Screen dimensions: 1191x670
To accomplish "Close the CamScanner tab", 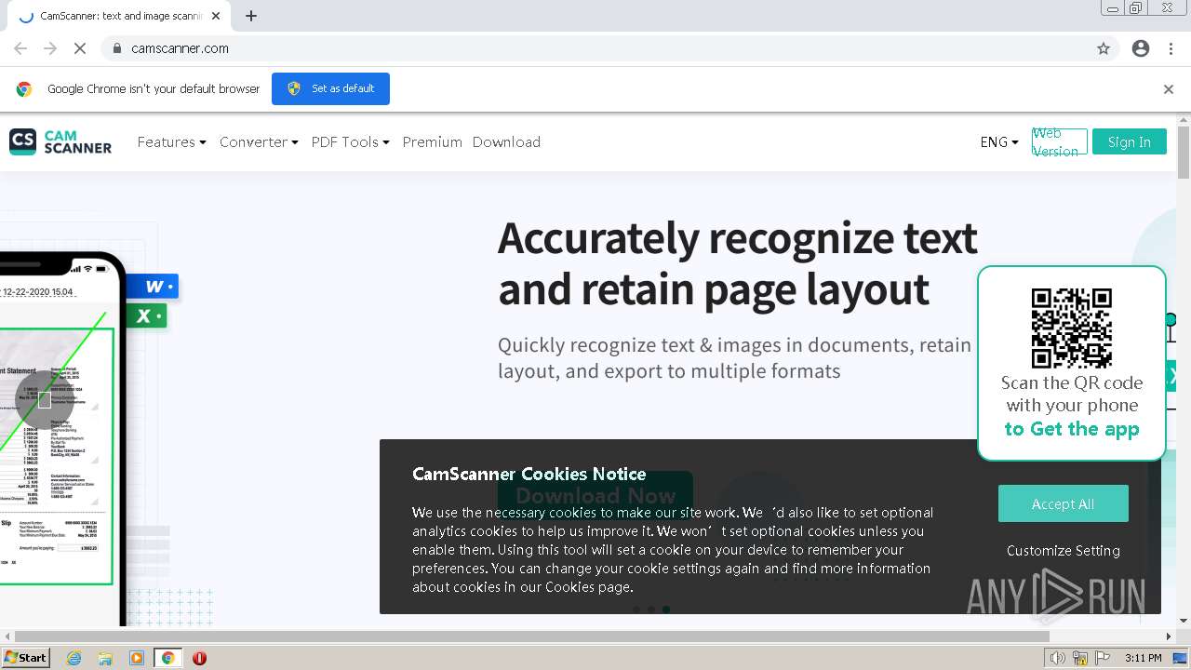I will [x=217, y=16].
